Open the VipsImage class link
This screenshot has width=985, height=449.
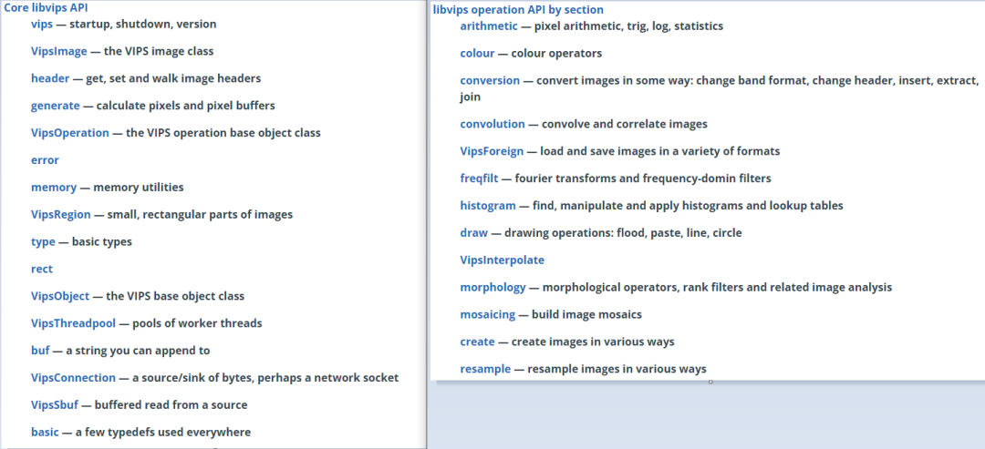(x=59, y=51)
